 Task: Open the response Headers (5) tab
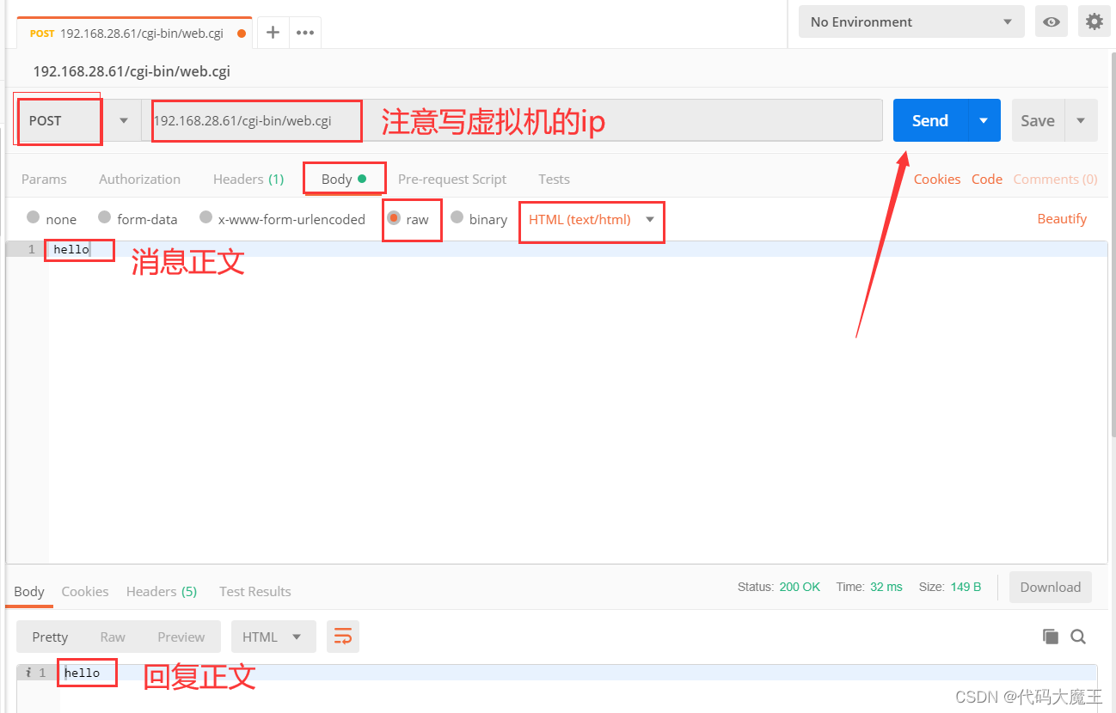[162, 591]
